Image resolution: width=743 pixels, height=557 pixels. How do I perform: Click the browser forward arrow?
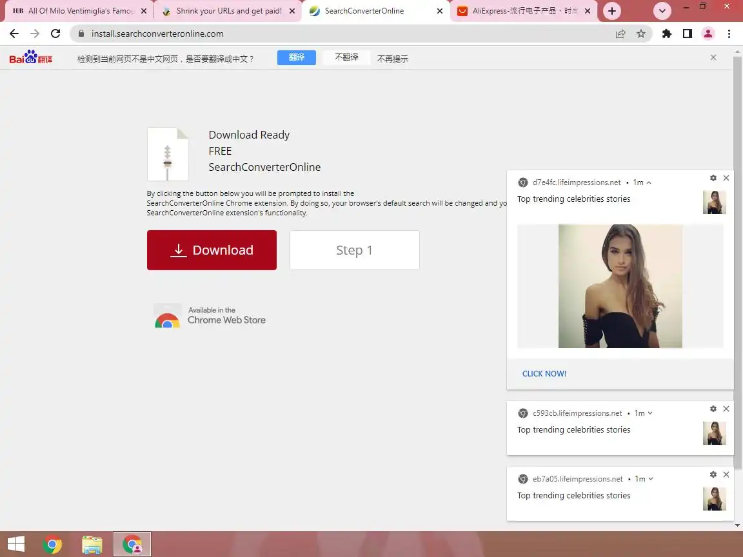[35, 34]
